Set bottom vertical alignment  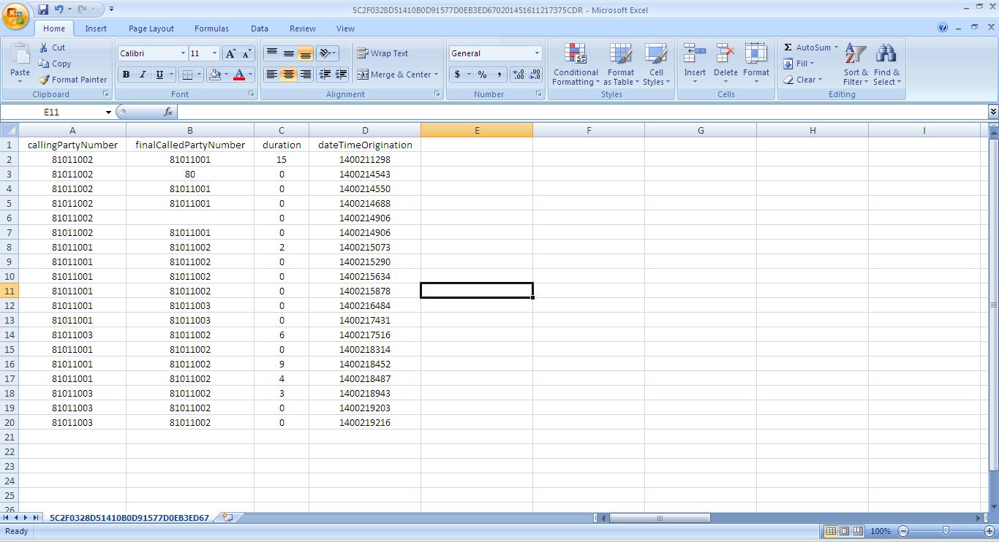pyautogui.click(x=306, y=53)
